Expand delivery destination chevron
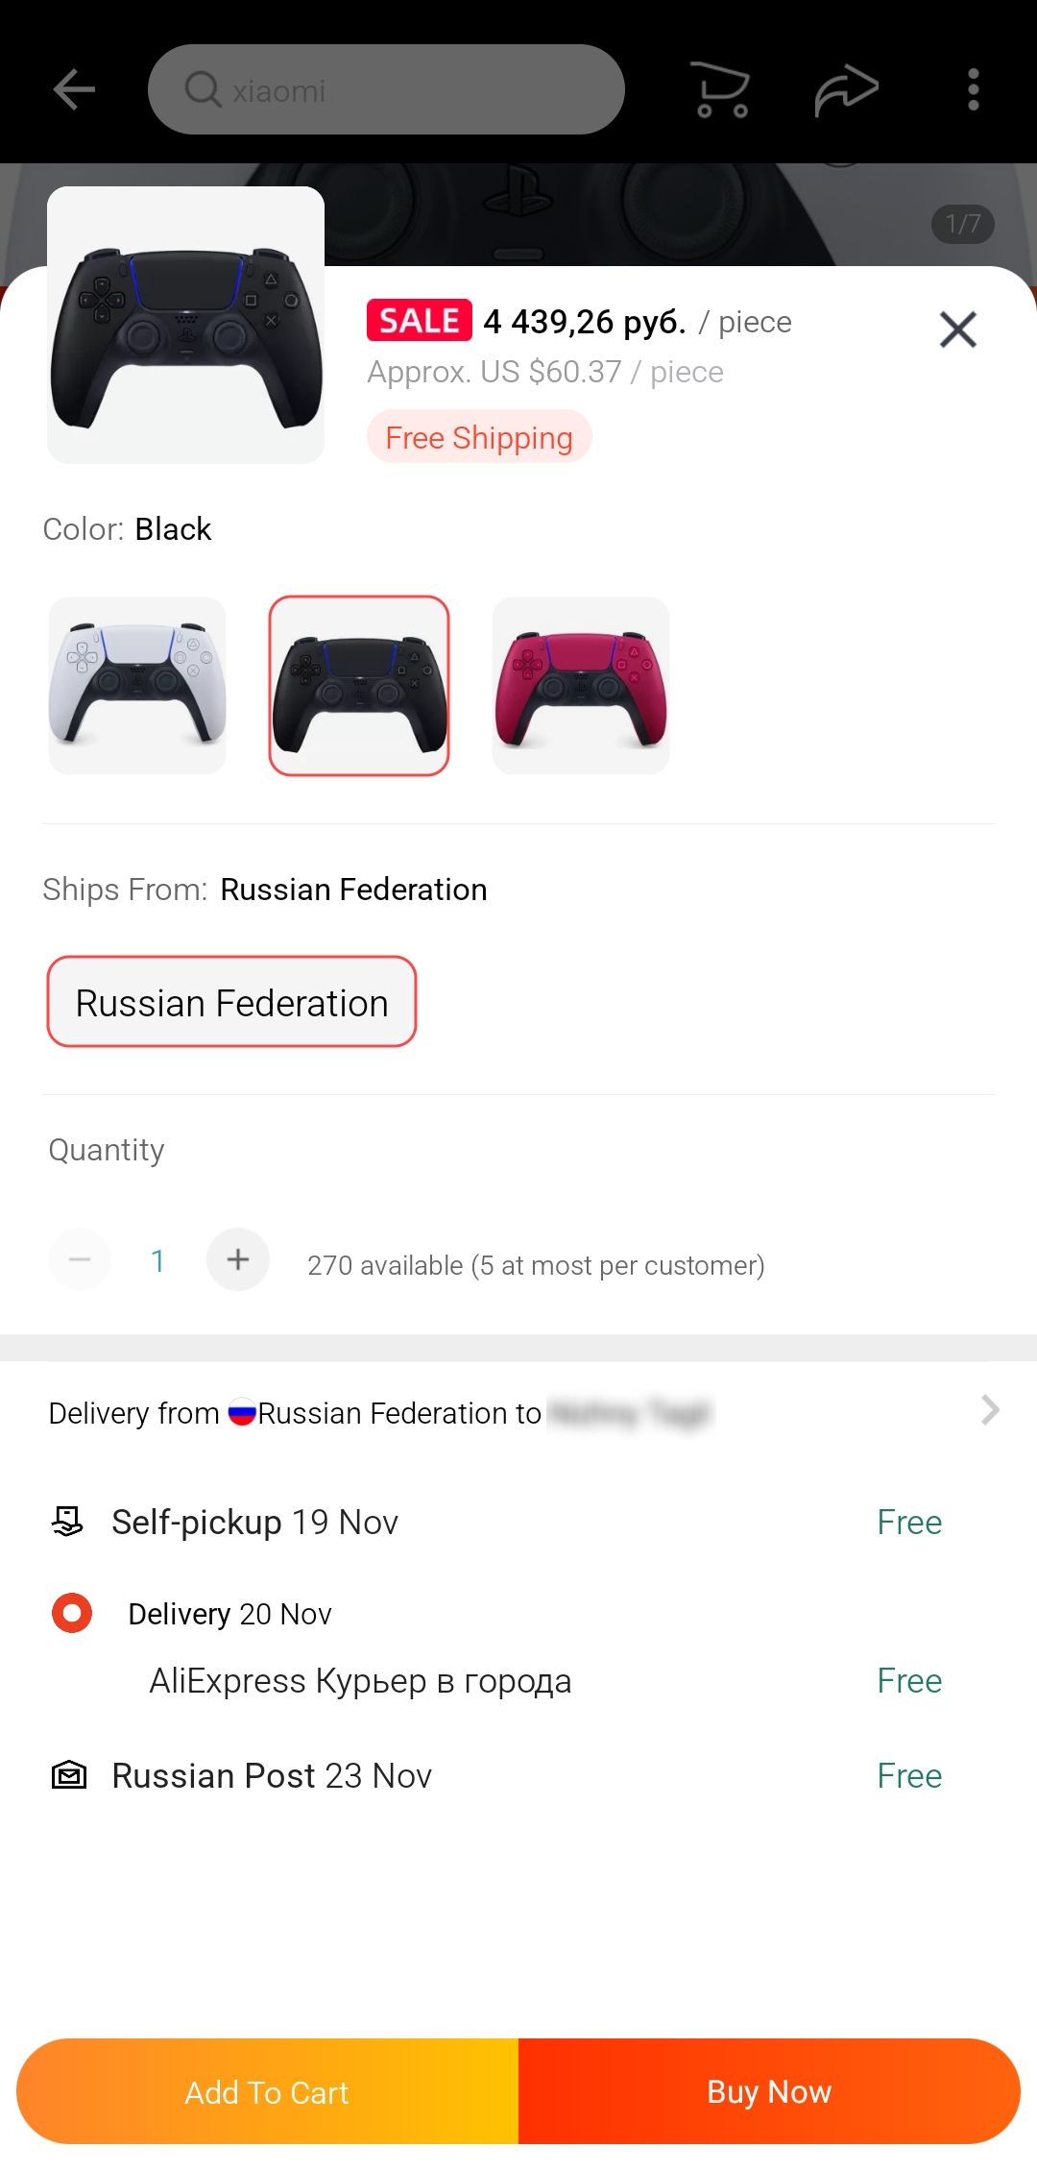The width and height of the screenshot is (1037, 2171). 990,1410
